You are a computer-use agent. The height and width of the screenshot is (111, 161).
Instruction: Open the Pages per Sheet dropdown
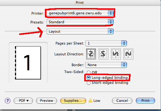point(106,43)
